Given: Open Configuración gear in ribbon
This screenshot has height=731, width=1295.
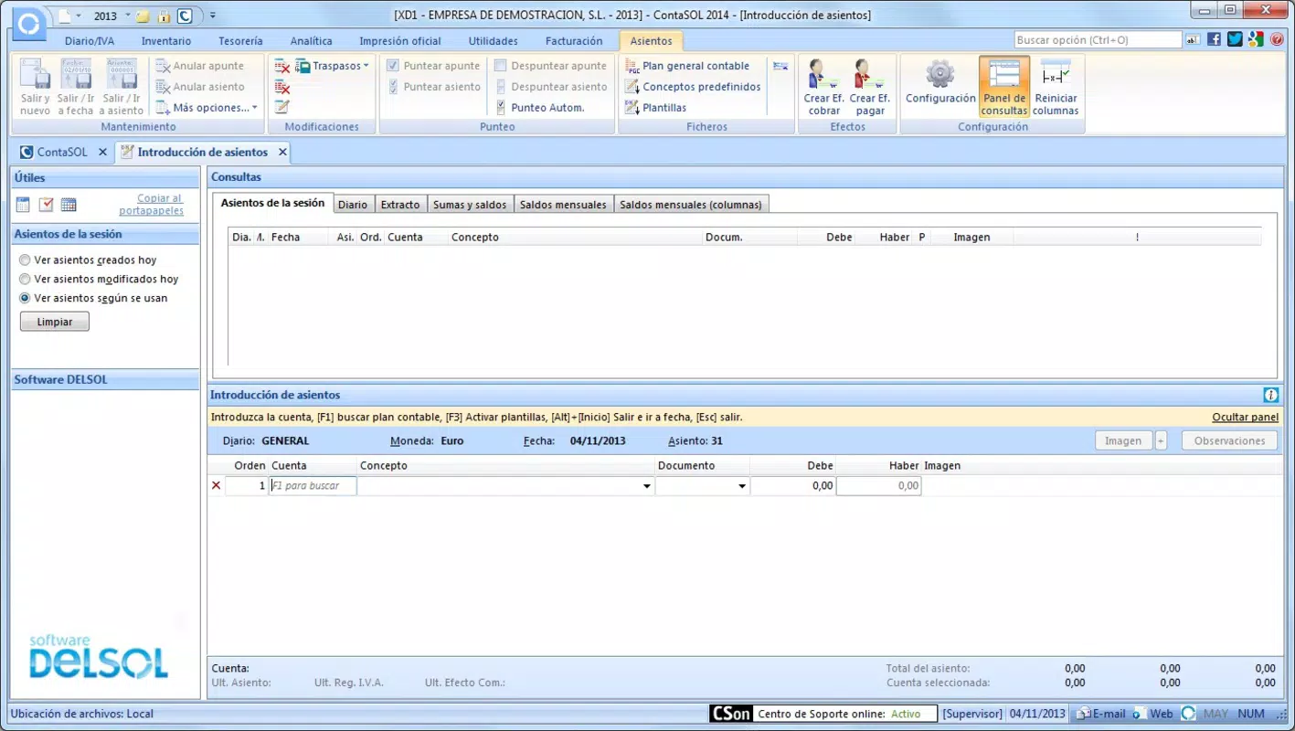Looking at the screenshot, I should 940,82.
